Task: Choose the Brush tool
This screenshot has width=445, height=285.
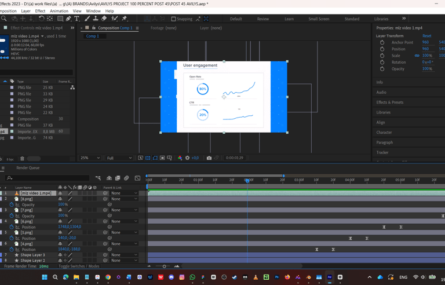Action: 87,19
